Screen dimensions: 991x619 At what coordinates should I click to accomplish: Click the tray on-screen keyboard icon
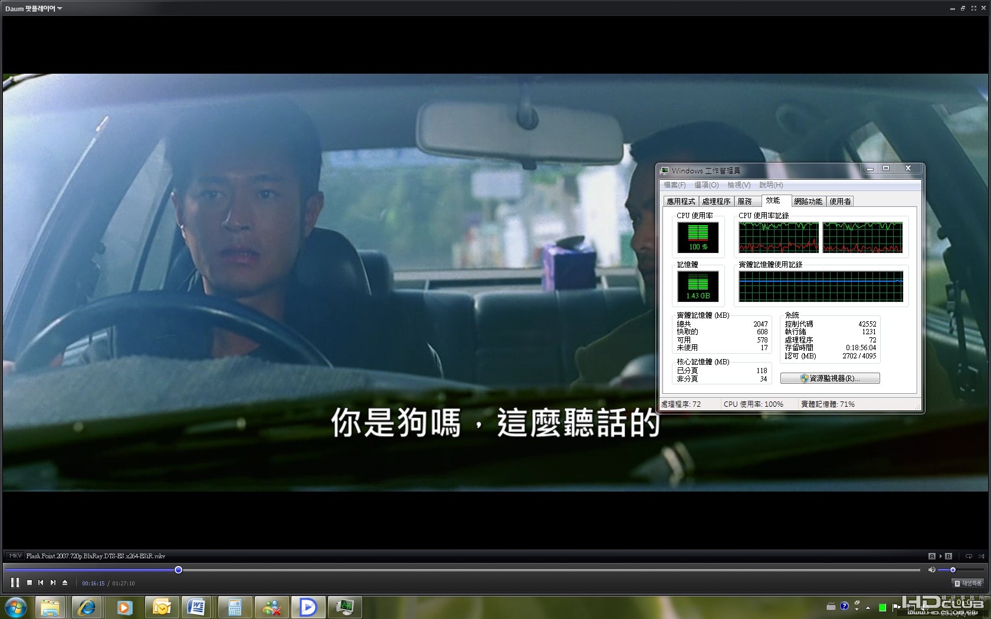[x=831, y=607]
